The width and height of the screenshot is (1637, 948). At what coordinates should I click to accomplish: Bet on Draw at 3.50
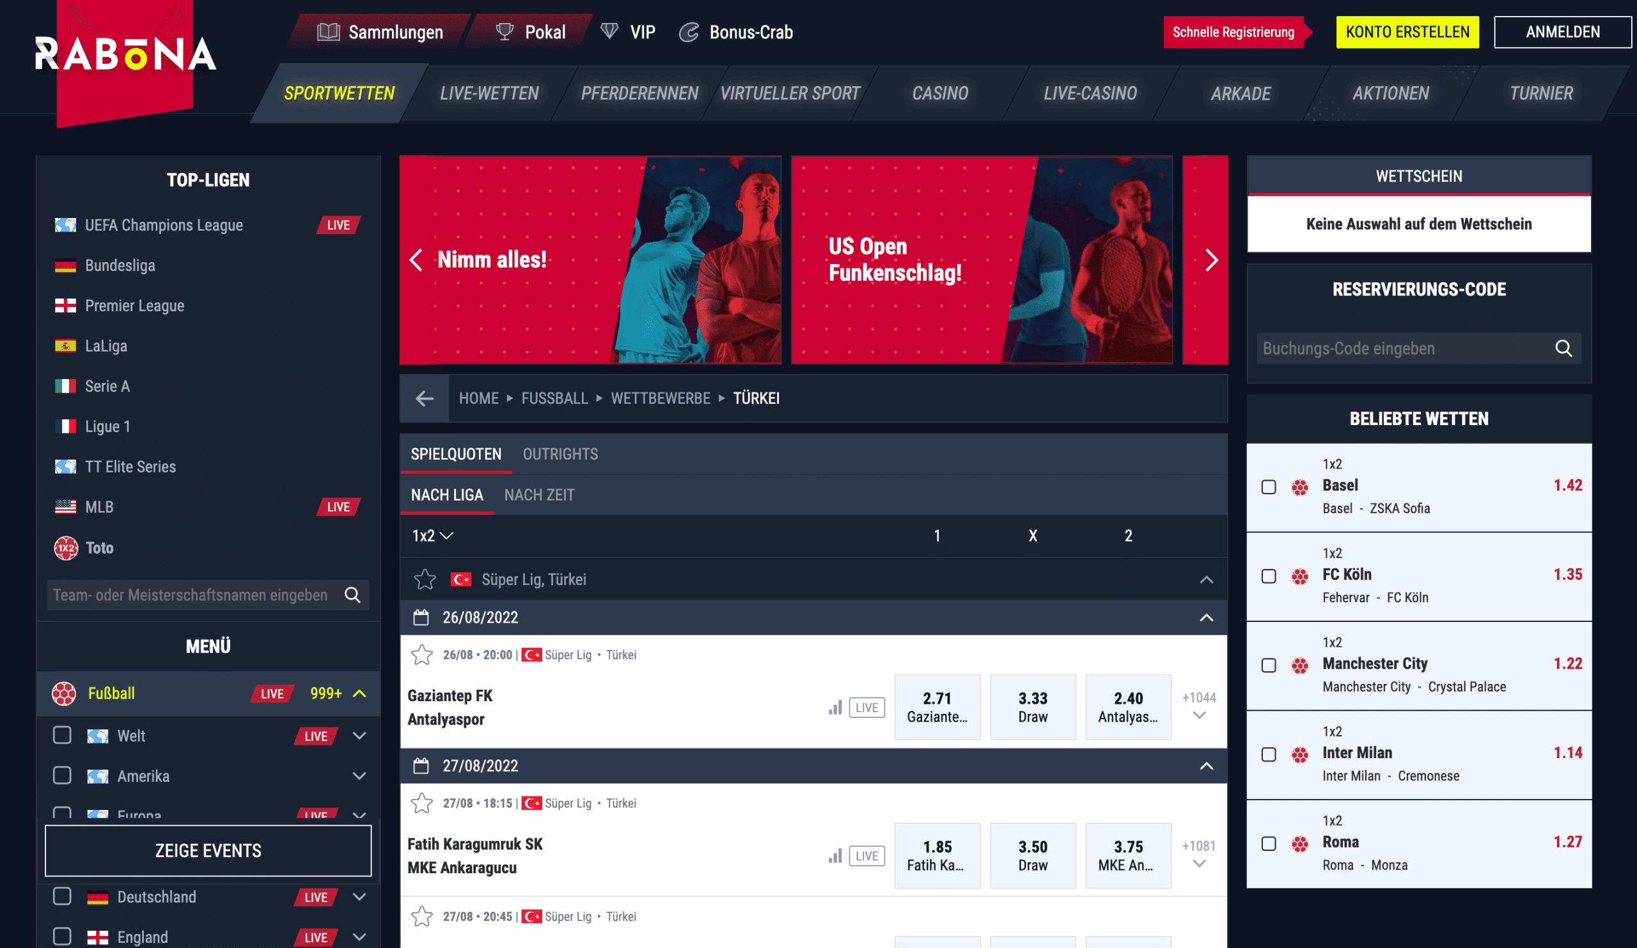pos(1032,855)
